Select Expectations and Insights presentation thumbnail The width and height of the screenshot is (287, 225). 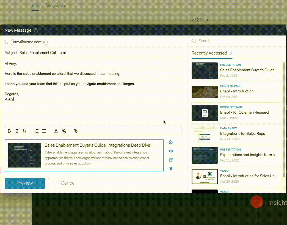click(x=205, y=155)
